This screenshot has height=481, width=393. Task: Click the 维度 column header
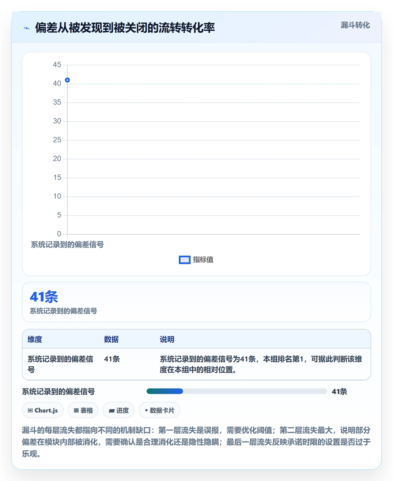(35, 339)
